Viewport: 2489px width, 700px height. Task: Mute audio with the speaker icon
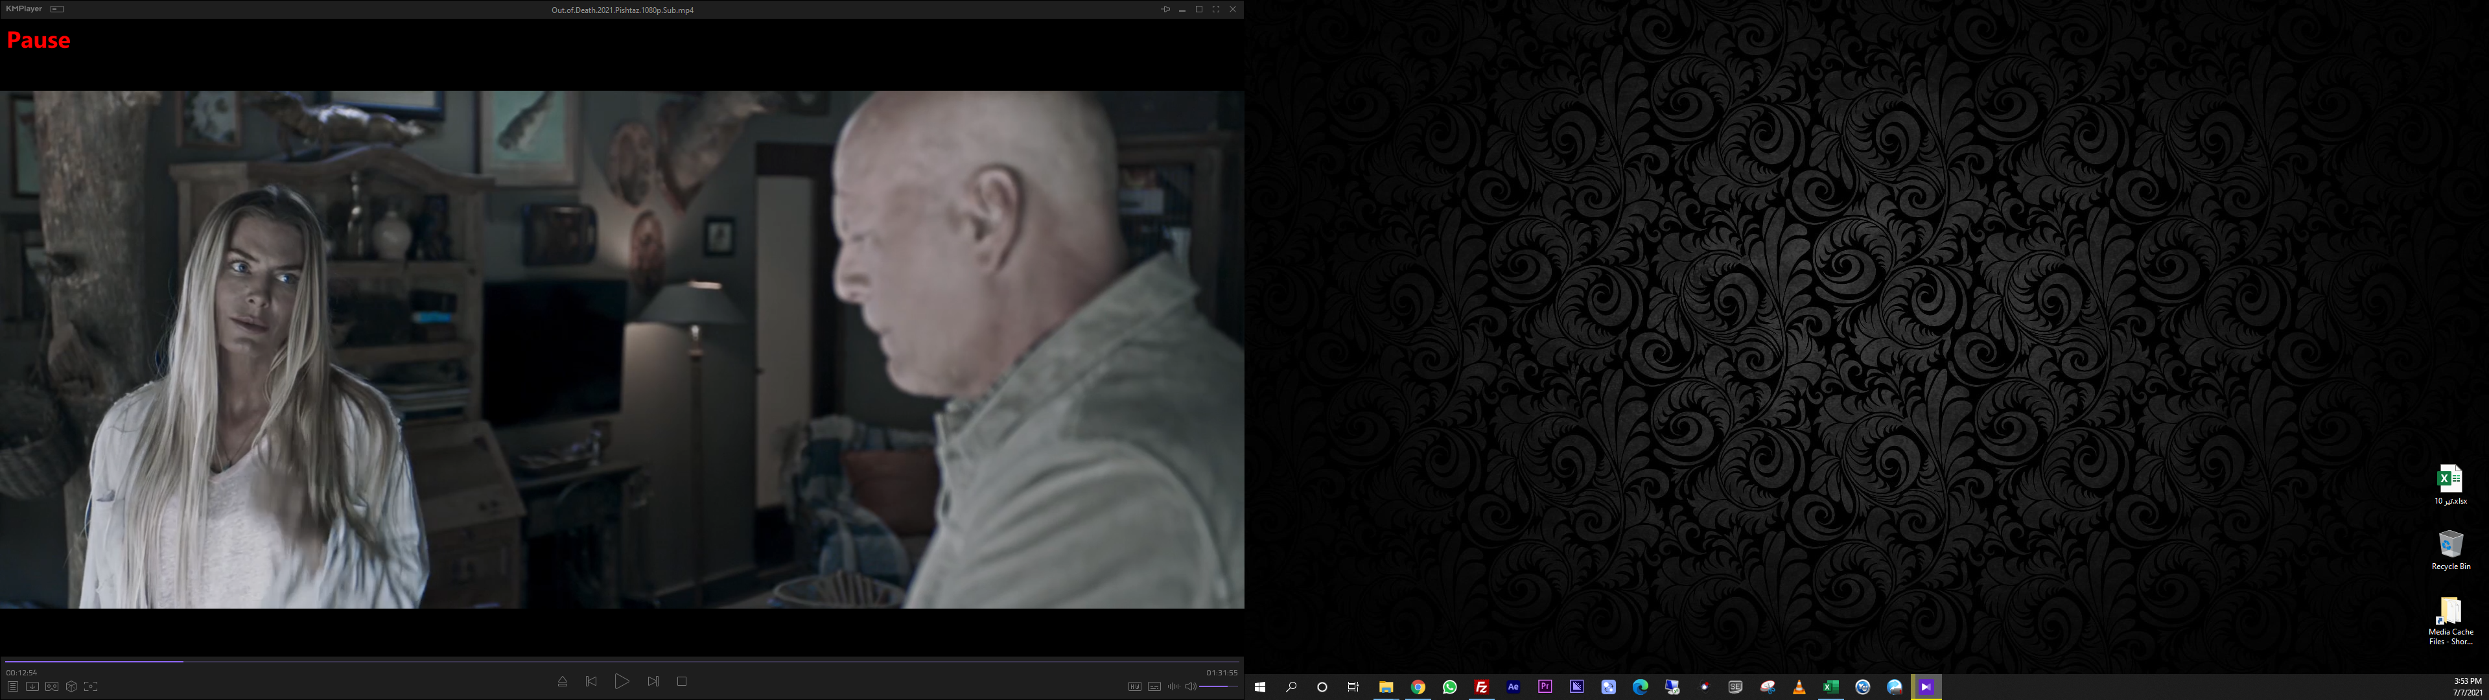(x=1191, y=686)
